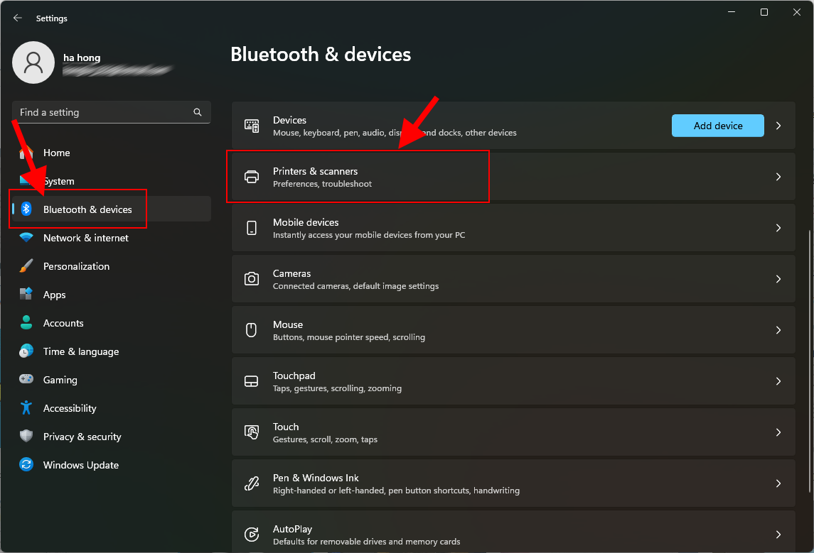Open Mobile devices settings
The width and height of the screenshot is (814, 553).
pyautogui.click(x=512, y=228)
